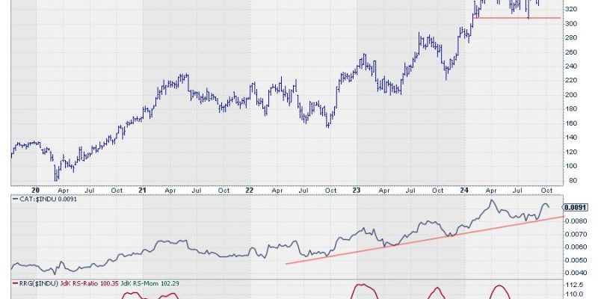Click the 180 price axis label
Image resolution: width=598 pixels, height=299 pixels.
[572, 109]
